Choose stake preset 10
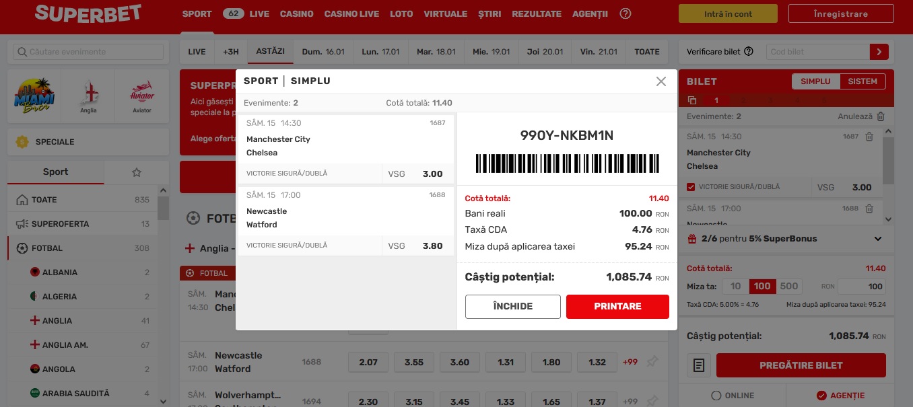 pyautogui.click(x=735, y=287)
